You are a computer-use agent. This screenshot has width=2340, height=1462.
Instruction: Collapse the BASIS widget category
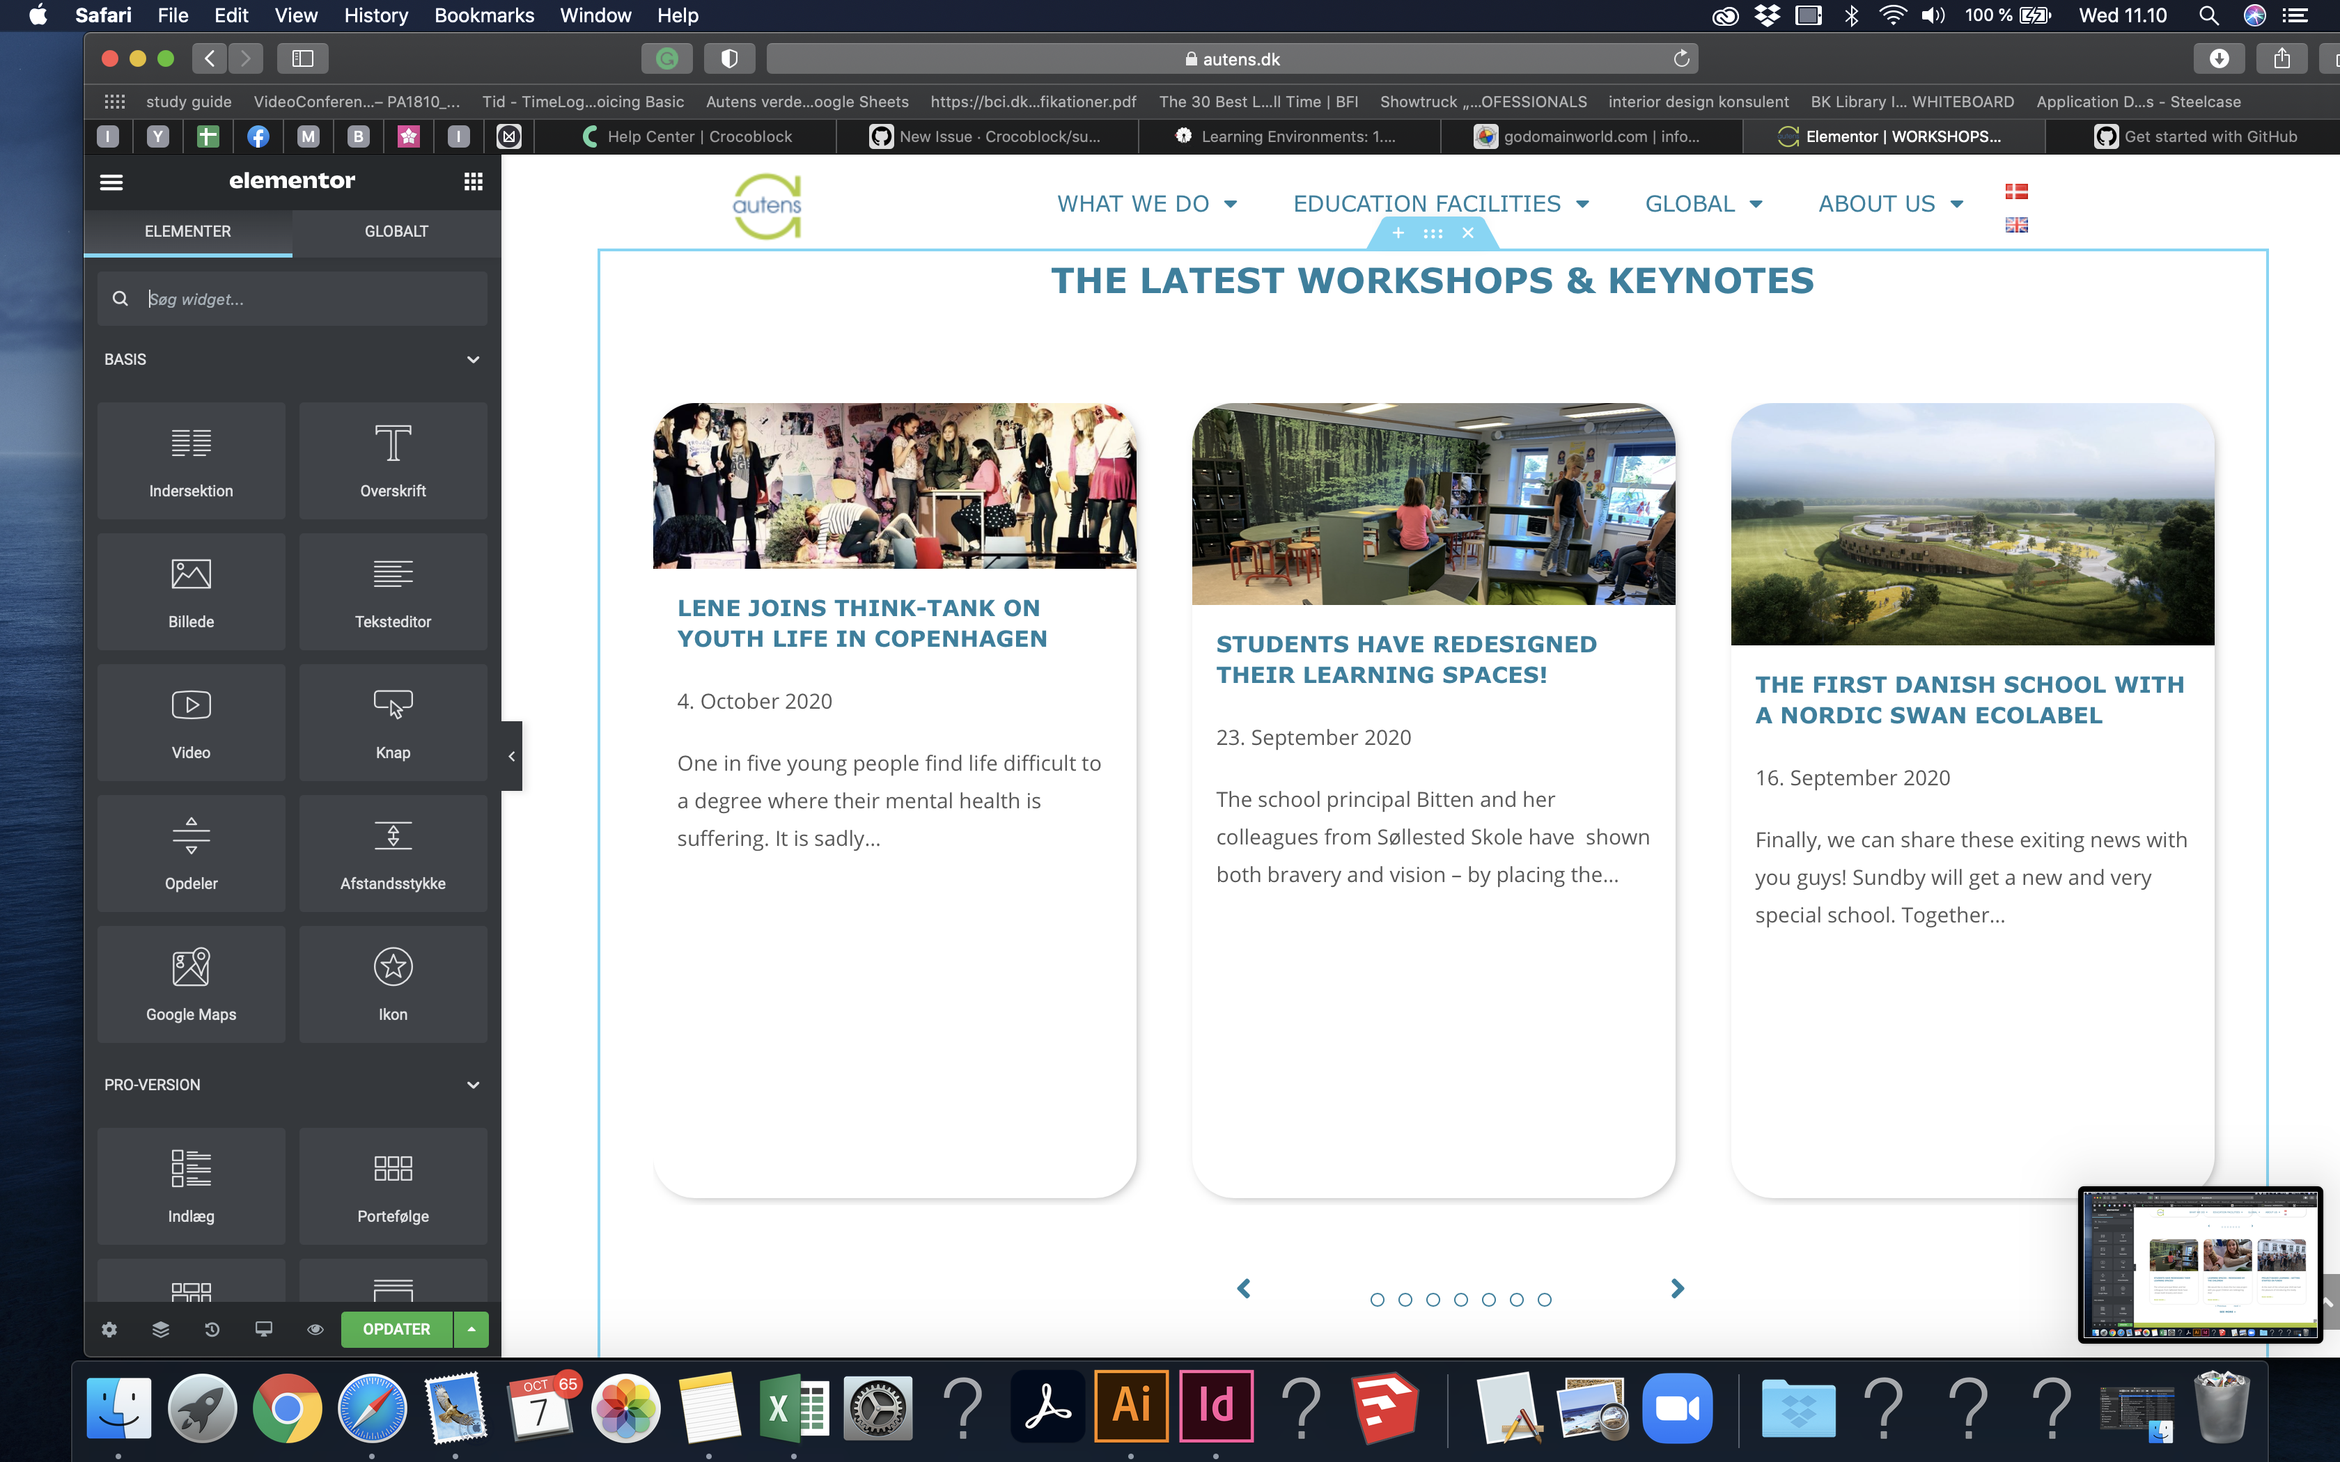292,359
